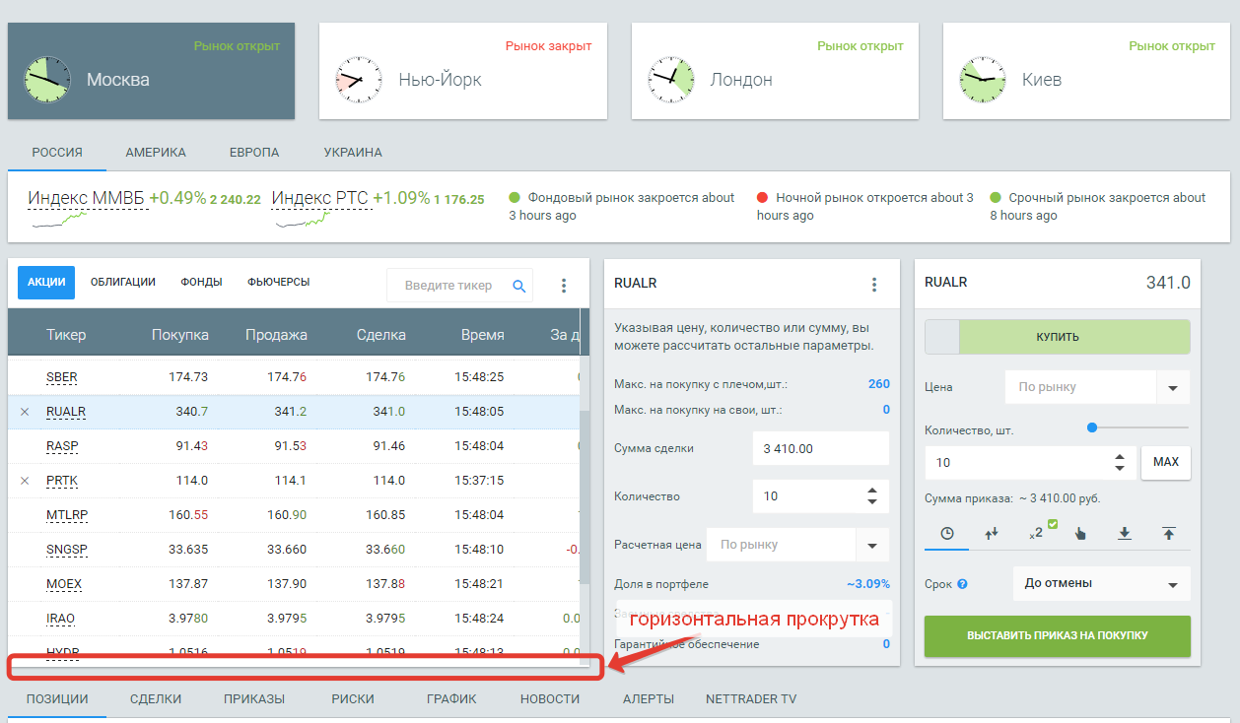
Task: Click the New York market clock icon
Action: (358, 80)
